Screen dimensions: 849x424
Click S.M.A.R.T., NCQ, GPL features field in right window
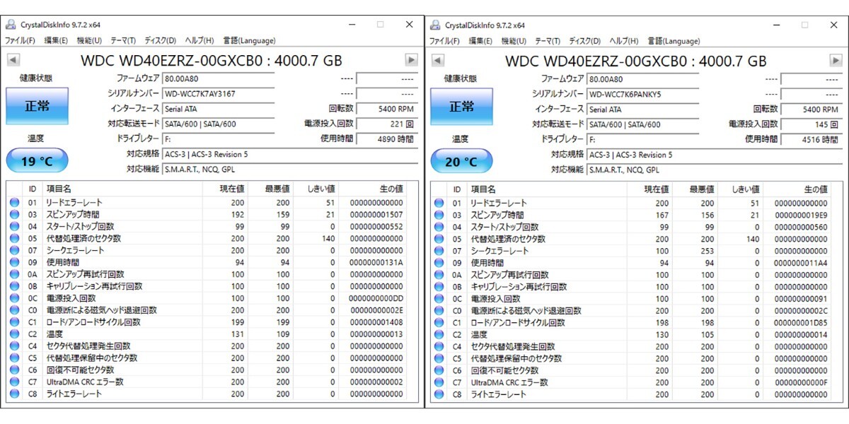click(x=713, y=170)
